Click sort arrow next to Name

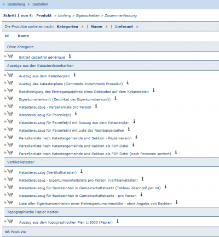pyautogui.click(x=106, y=26)
